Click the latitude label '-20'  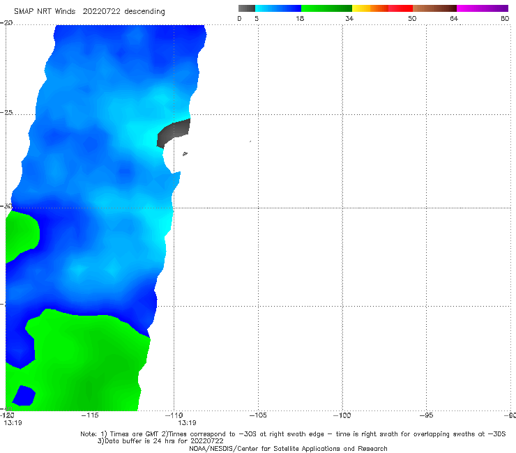click(6, 23)
